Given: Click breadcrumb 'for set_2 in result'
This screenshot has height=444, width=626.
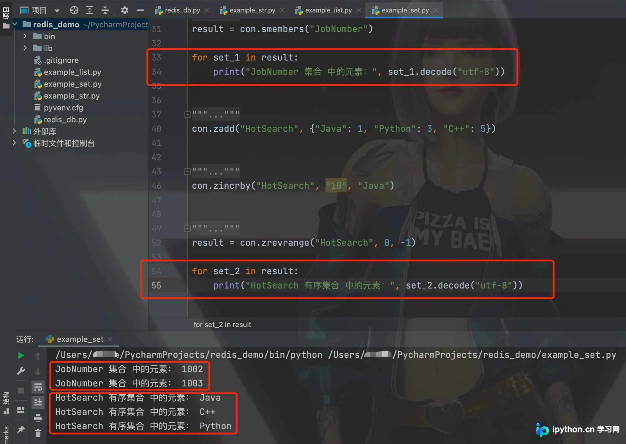Looking at the screenshot, I should tap(222, 325).
